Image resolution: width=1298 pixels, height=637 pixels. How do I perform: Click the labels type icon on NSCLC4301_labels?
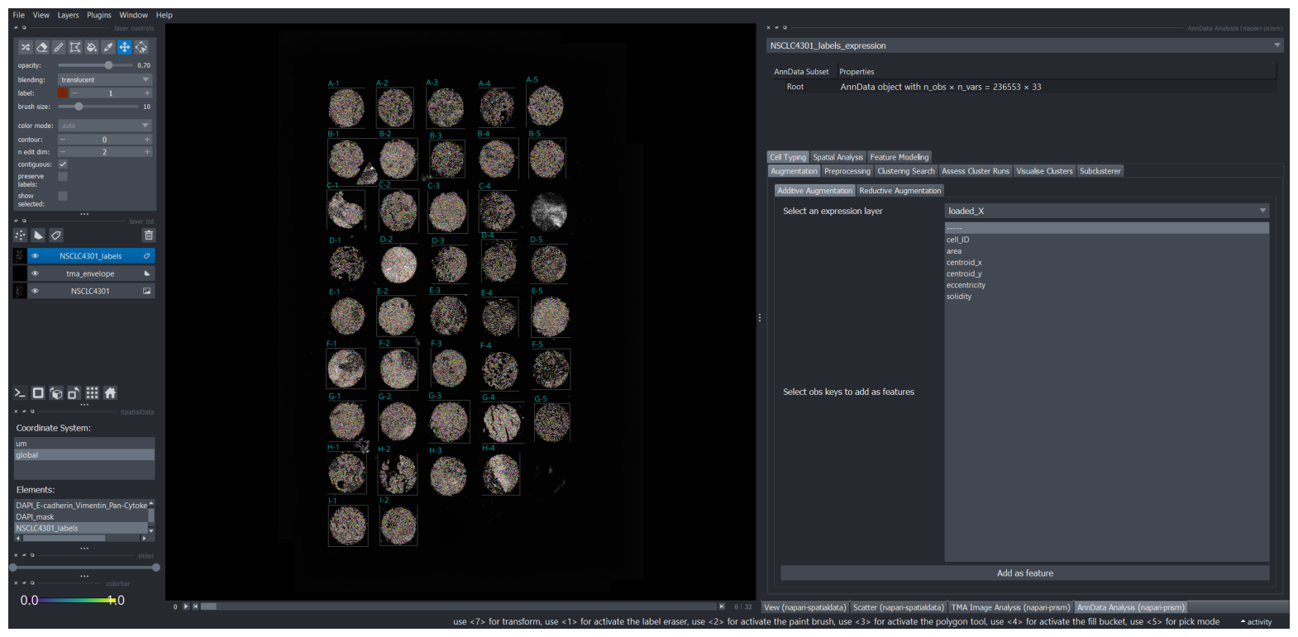pos(146,256)
